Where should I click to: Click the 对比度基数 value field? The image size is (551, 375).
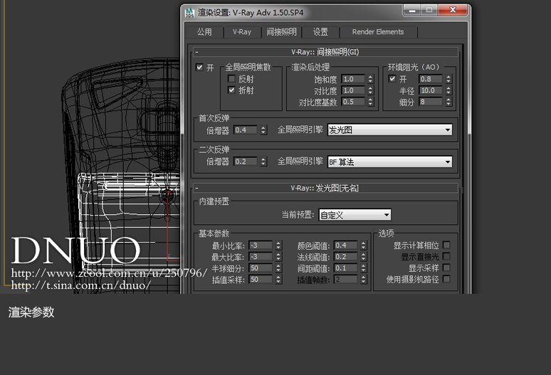point(354,102)
